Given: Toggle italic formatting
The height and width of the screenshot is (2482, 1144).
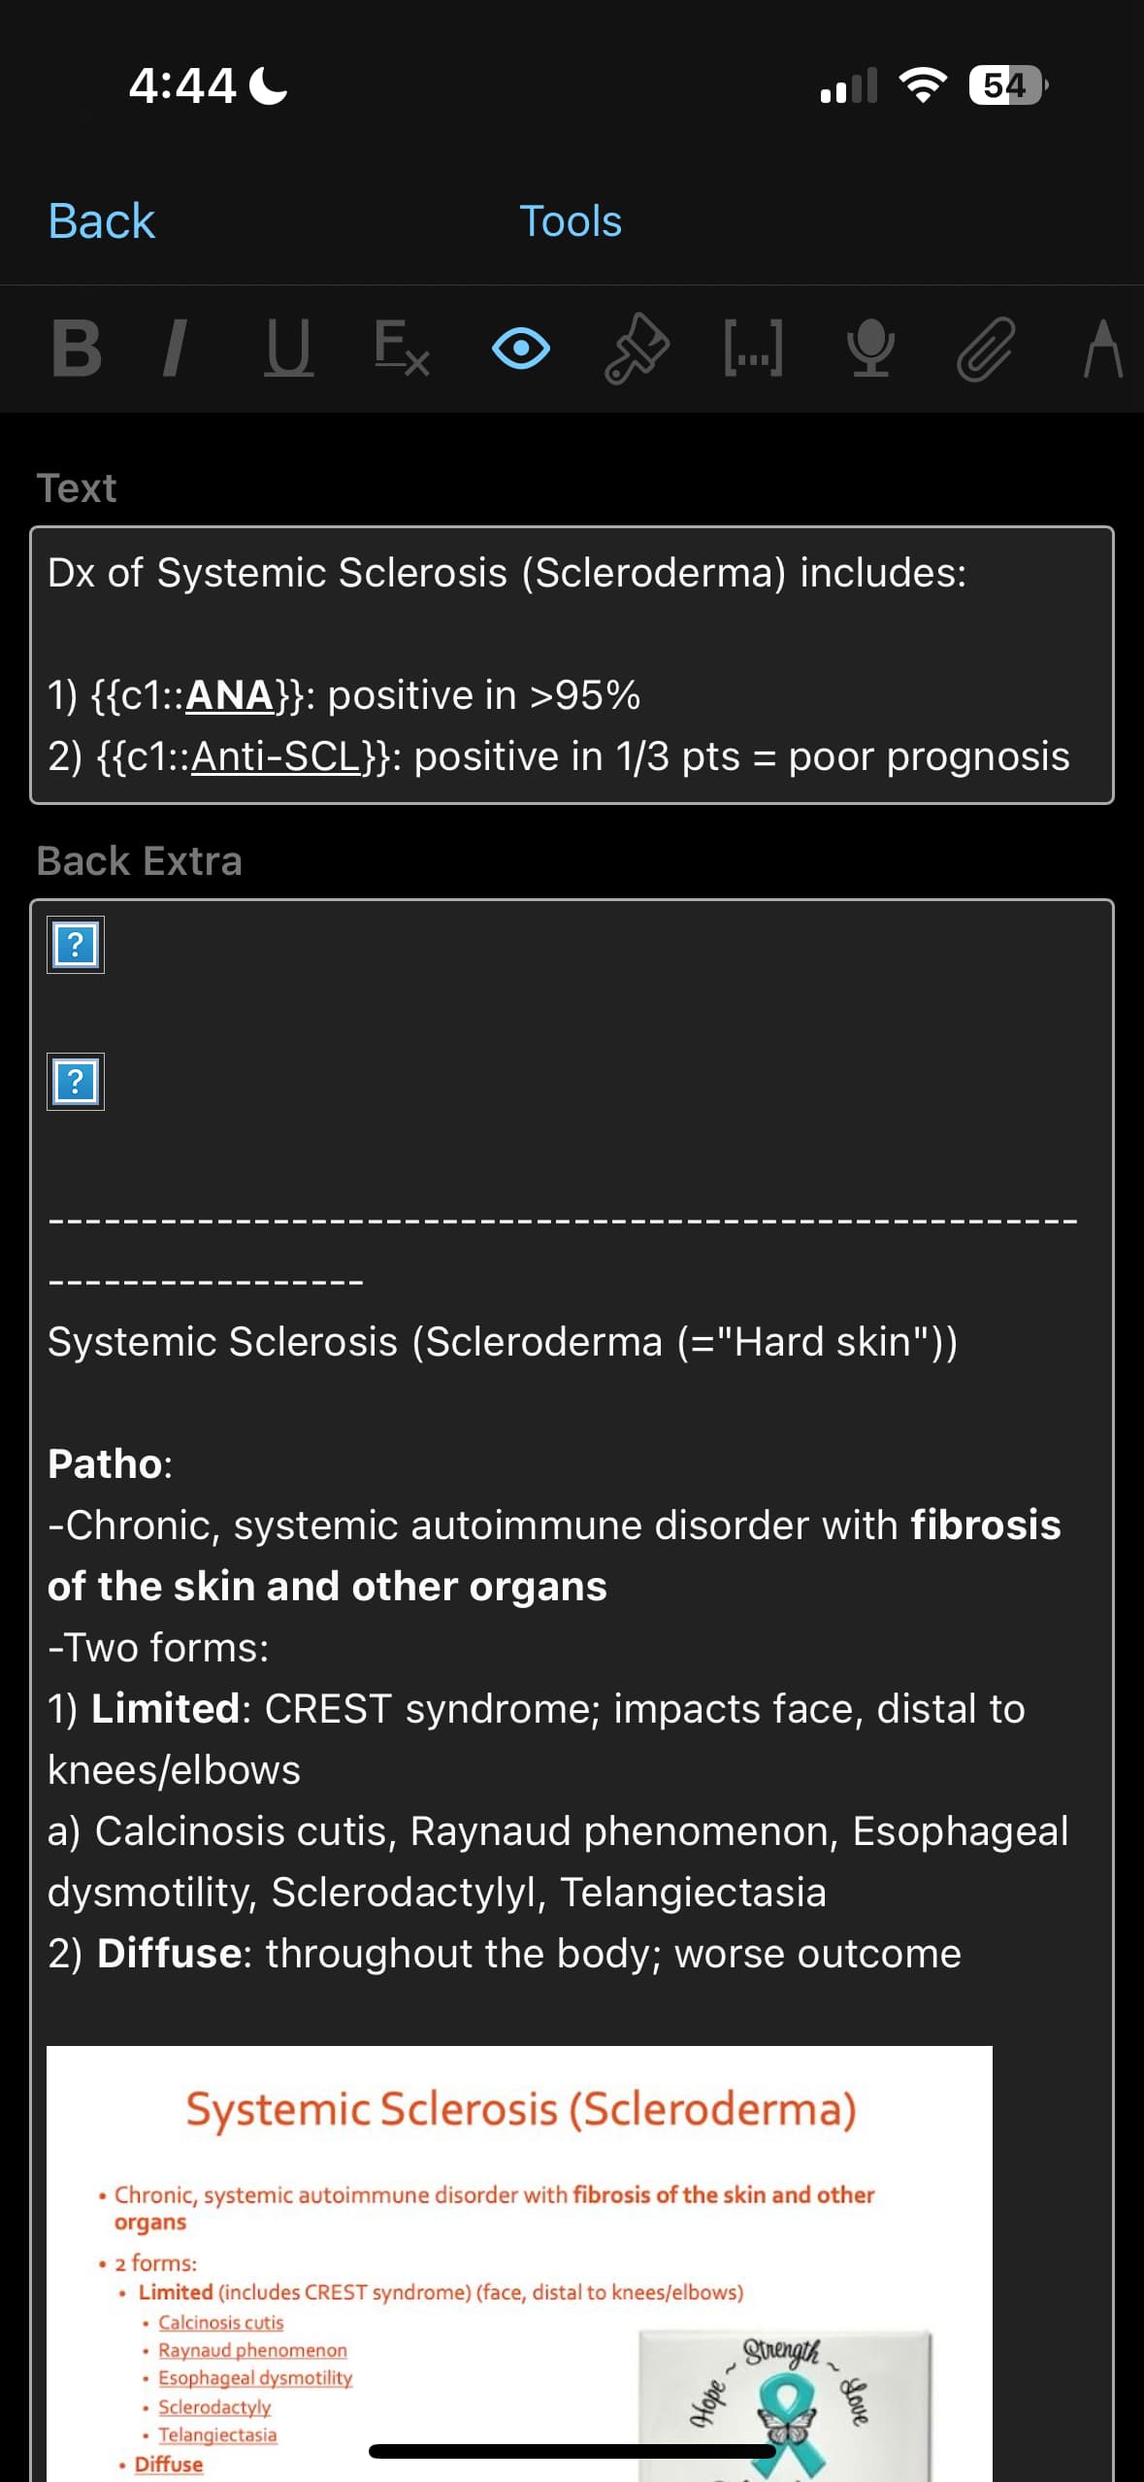Looking at the screenshot, I should pos(175,350).
